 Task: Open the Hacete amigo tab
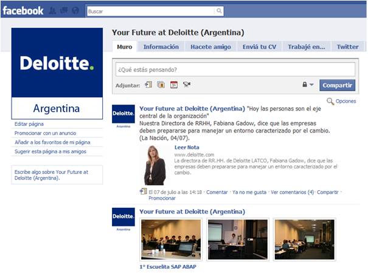coord(210,47)
